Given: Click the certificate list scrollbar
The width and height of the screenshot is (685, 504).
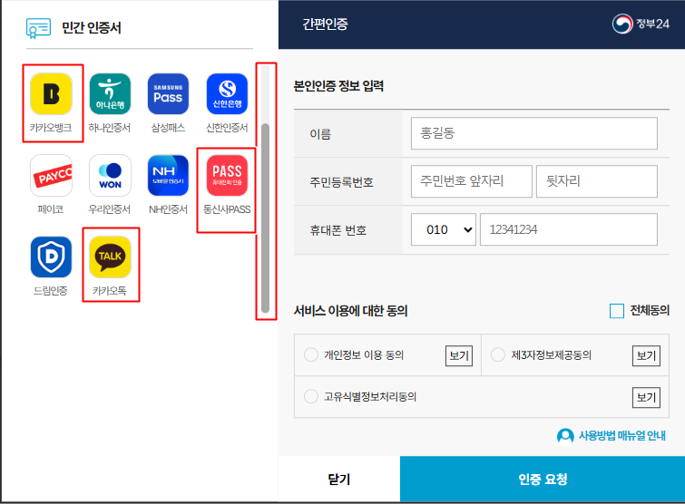Looking at the screenshot, I should 265,218.
